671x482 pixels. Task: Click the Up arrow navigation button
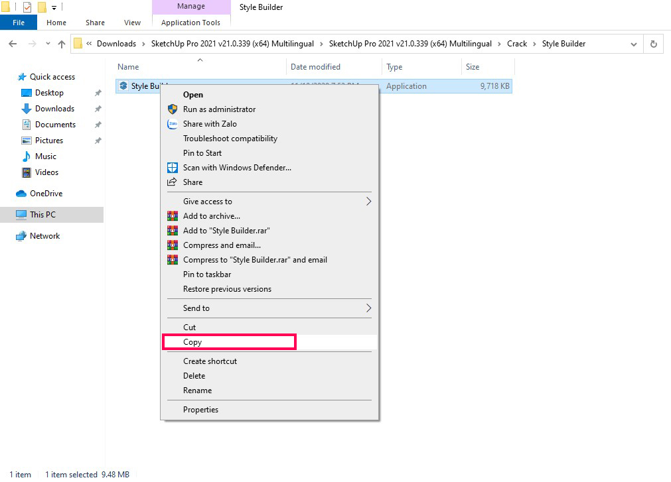(62, 44)
